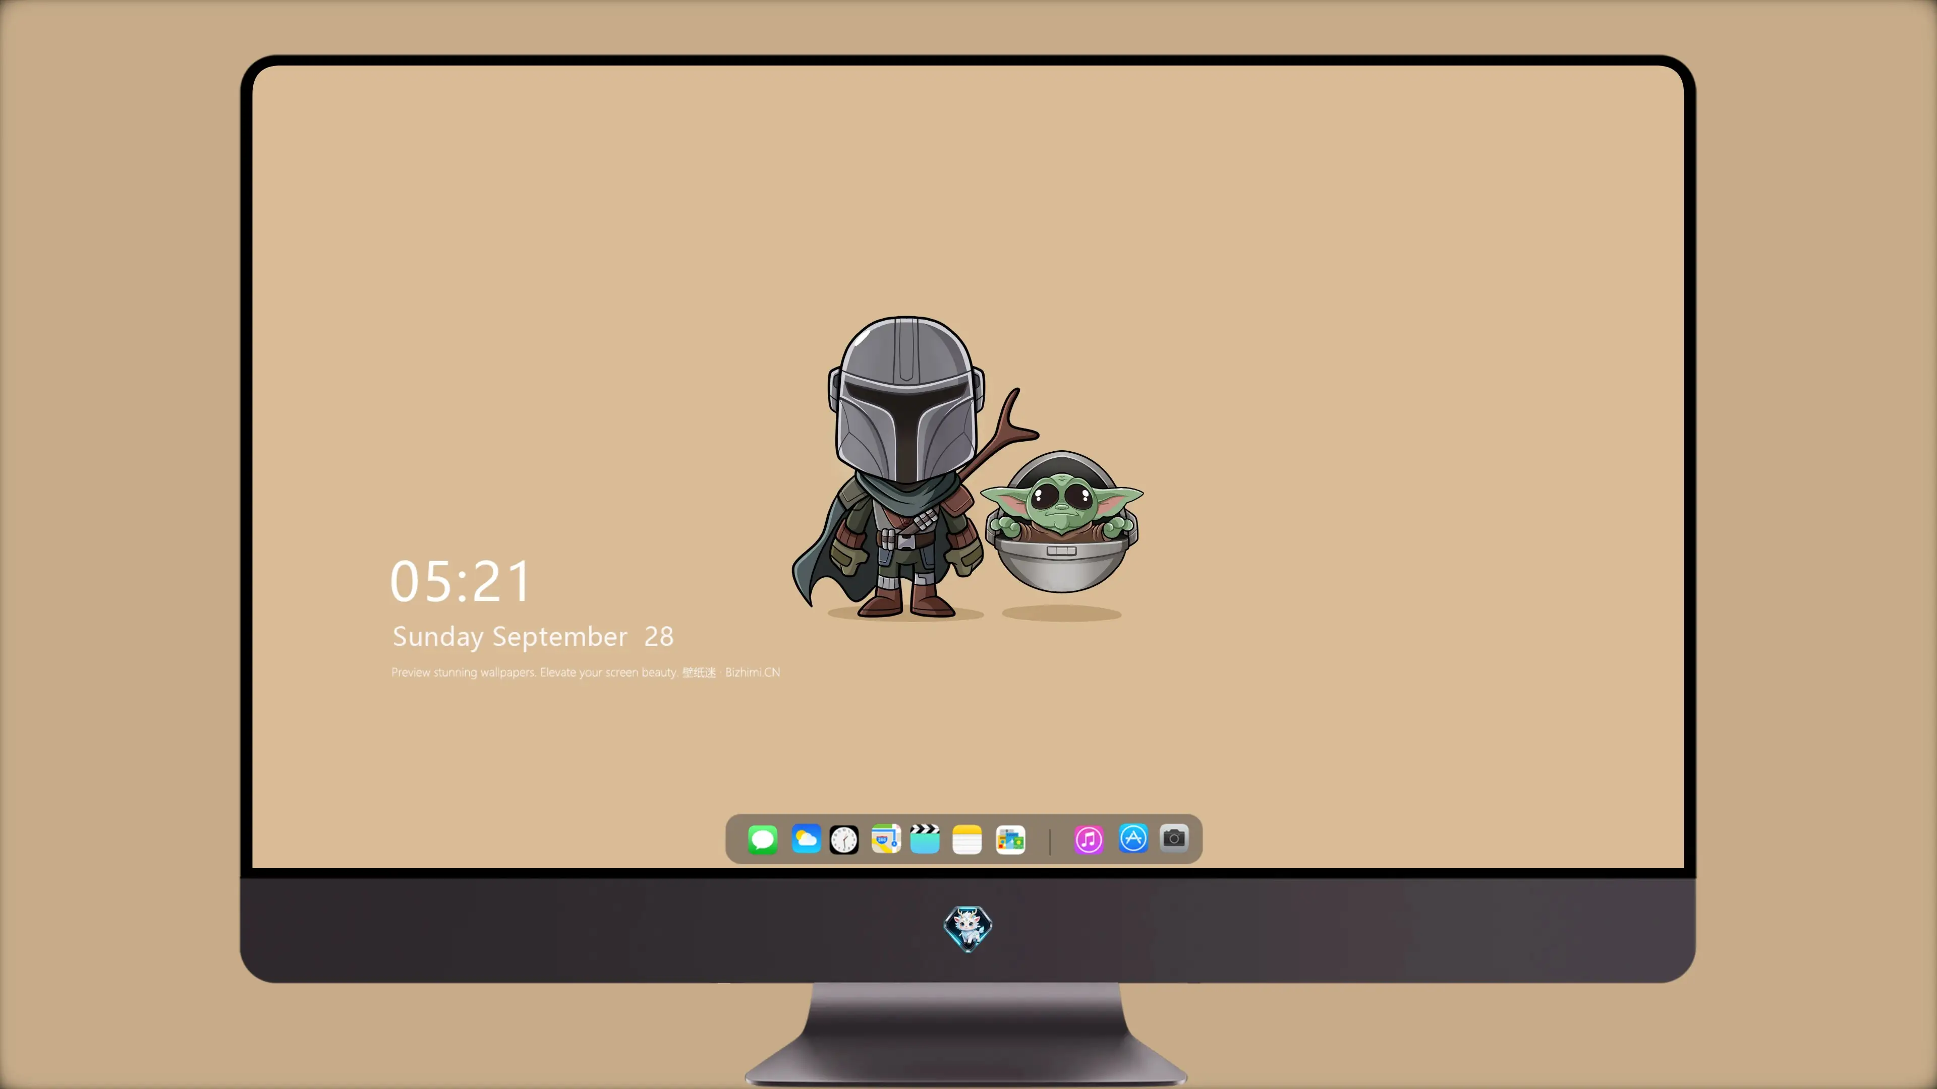Open the Clock app in the dock
Viewport: 1937px width, 1089px height.
point(844,839)
